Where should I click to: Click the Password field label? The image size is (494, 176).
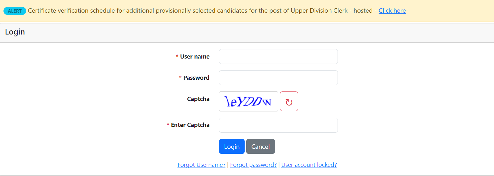196,78
